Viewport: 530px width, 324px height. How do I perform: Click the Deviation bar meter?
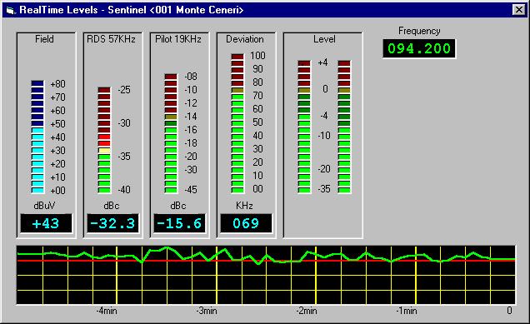coord(237,123)
